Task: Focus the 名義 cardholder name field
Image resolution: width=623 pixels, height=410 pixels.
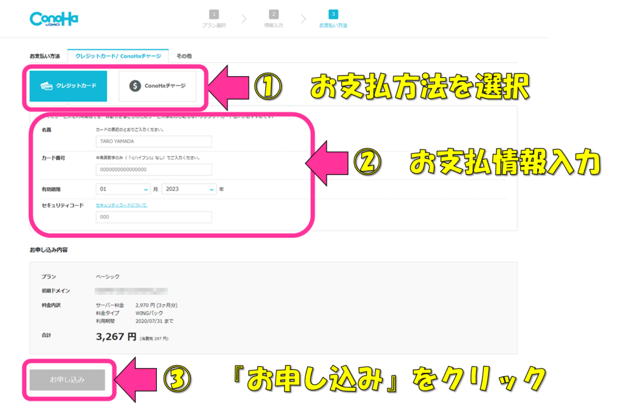Action: coord(154,142)
